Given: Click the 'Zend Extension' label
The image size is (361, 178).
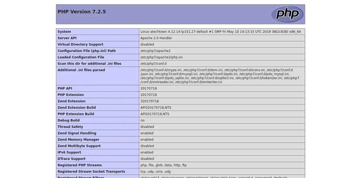Looking at the screenshot, I should pyautogui.click(x=71, y=101).
